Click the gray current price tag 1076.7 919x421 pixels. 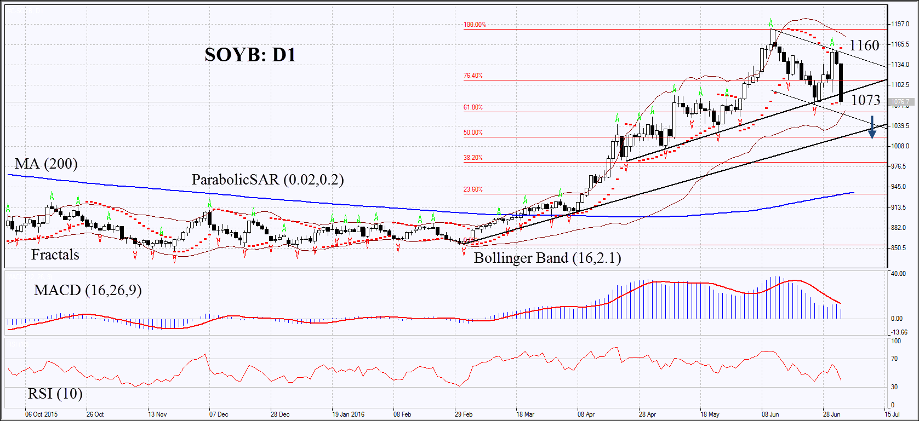pos(900,102)
